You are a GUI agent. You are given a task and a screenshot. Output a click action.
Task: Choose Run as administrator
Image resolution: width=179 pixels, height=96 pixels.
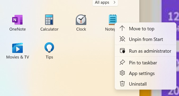[x=145, y=51]
